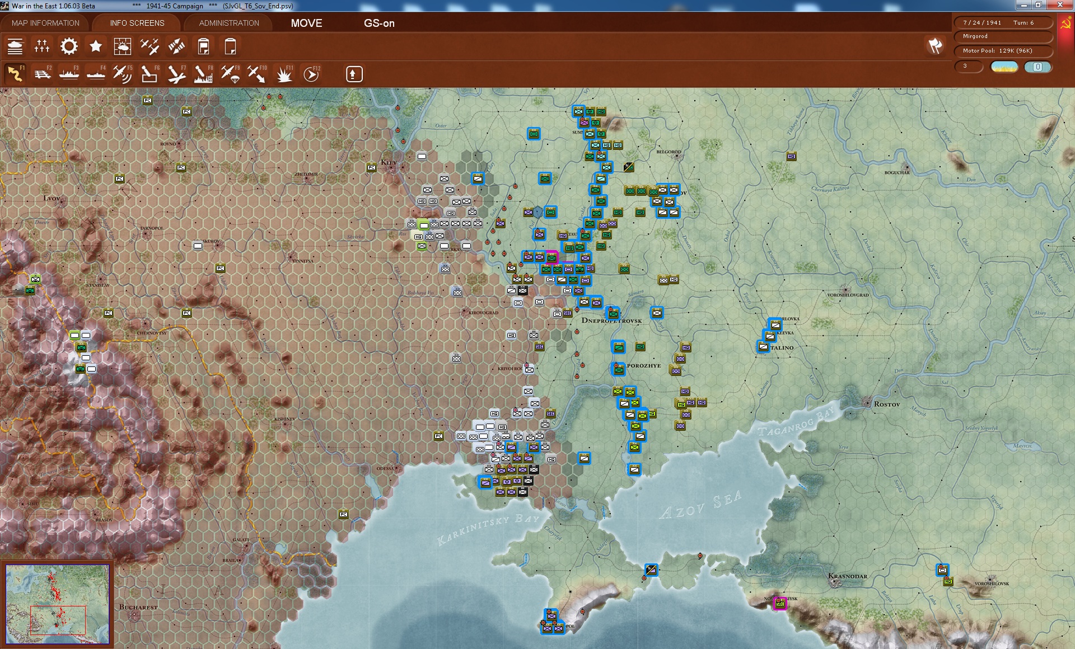Click the clear weather wheat field indicator
This screenshot has height=649, width=1075.
(x=1004, y=67)
